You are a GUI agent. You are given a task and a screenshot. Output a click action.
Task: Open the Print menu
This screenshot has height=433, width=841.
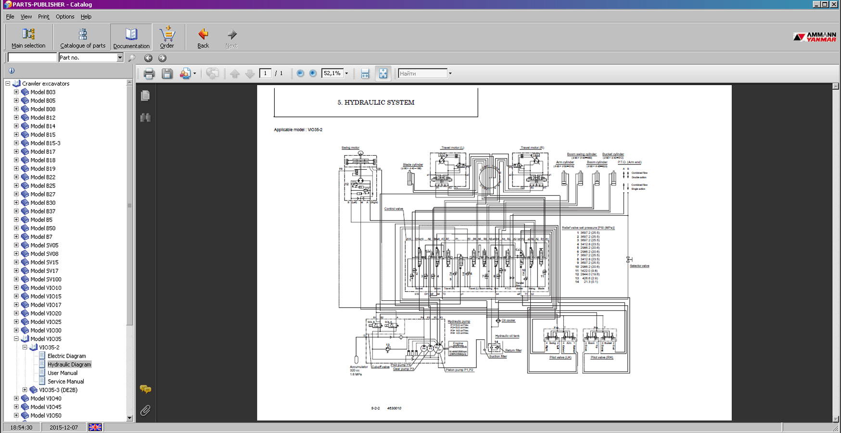pos(43,16)
